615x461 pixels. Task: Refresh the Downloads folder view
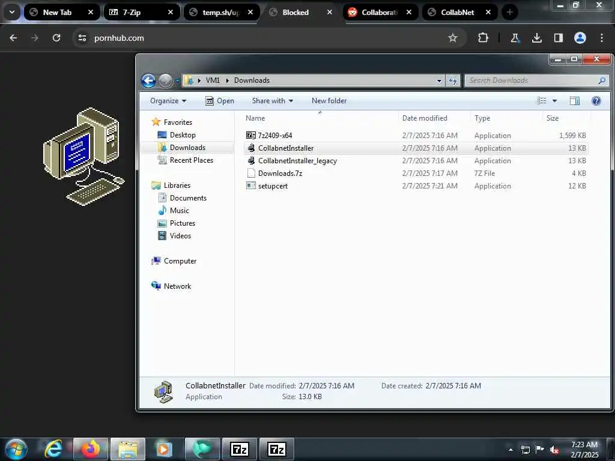click(x=453, y=80)
